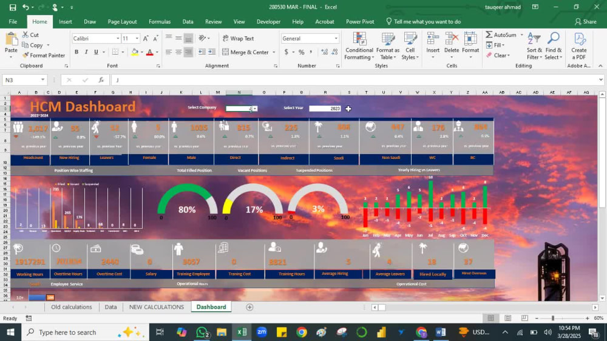Open Find & Select menu
This screenshot has height=341, width=607.
[x=553, y=46]
